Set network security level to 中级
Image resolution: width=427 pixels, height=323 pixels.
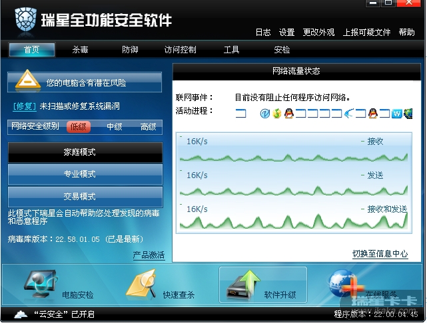[x=114, y=126]
